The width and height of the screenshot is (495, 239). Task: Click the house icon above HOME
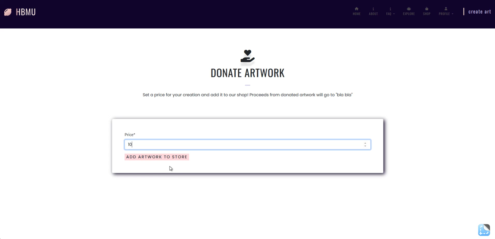(x=356, y=9)
